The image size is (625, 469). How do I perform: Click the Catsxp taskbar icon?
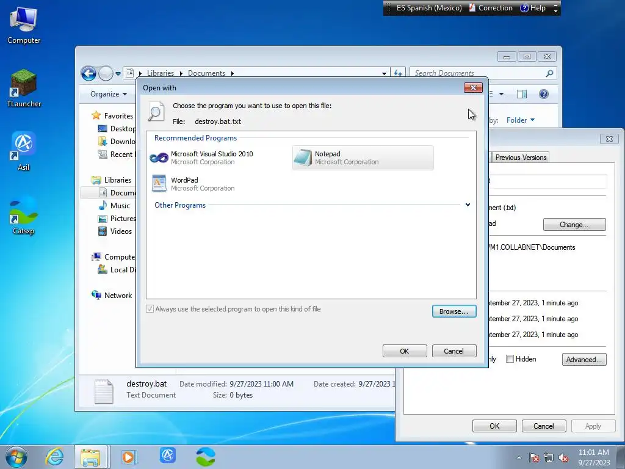click(x=206, y=457)
